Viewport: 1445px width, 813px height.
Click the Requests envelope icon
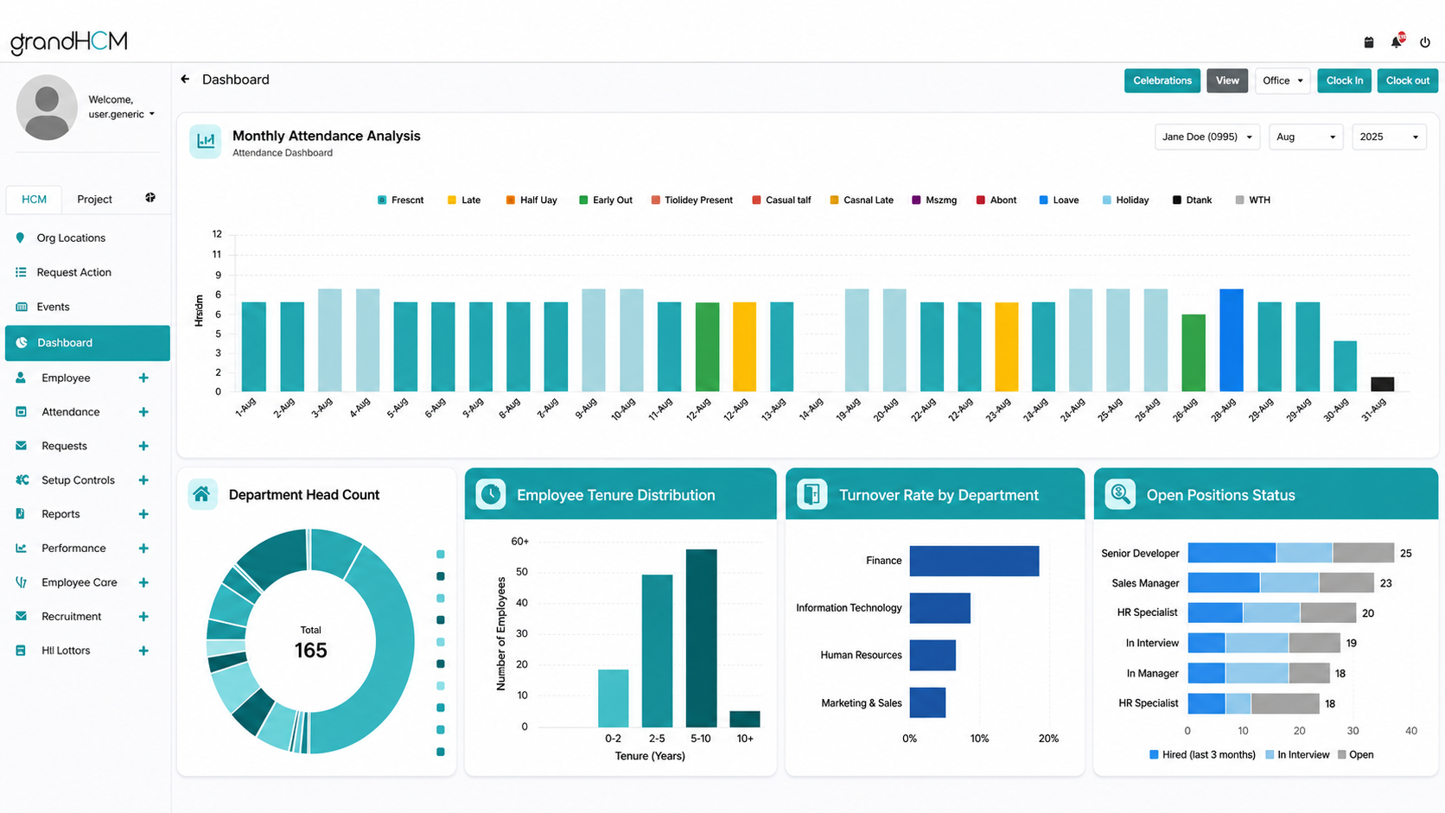tap(21, 446)
